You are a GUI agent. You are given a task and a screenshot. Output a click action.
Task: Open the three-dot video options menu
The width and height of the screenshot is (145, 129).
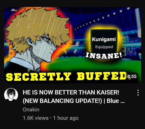click(138, 93)
